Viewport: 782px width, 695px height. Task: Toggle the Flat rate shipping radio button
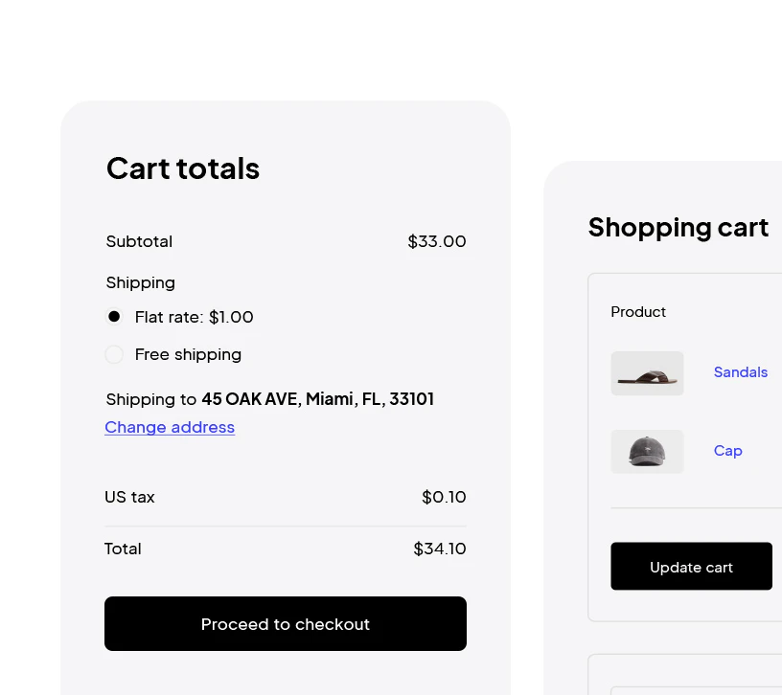tap(114, 316)
